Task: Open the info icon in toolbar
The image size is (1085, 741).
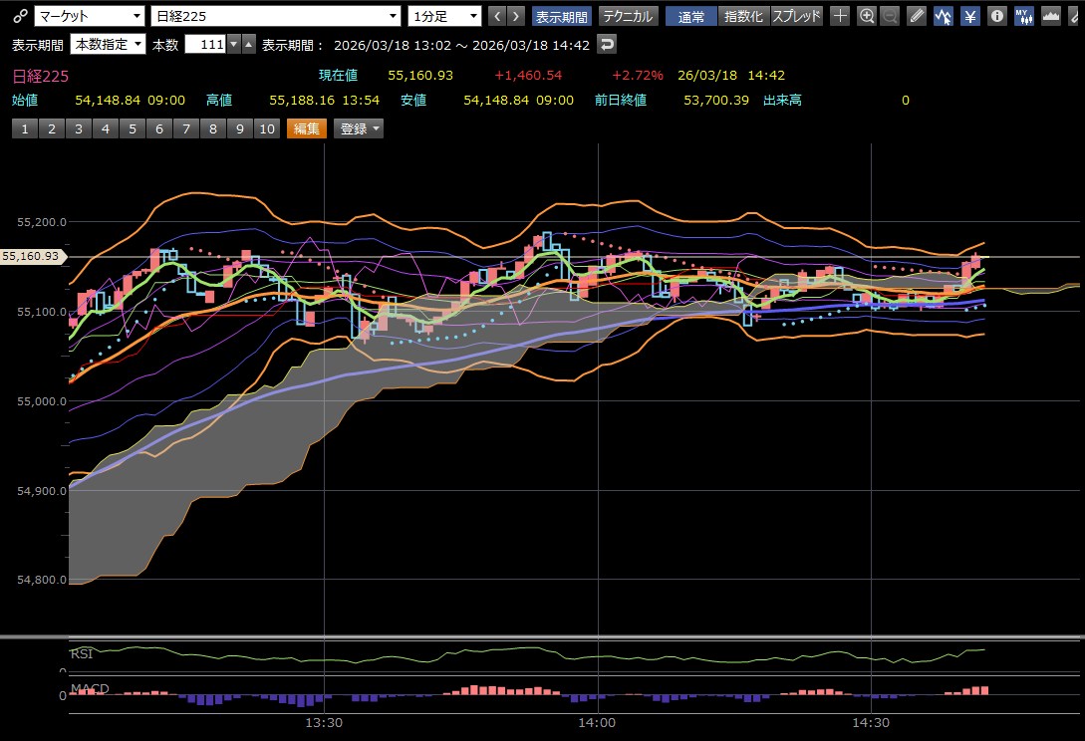Action: point(996,16)
